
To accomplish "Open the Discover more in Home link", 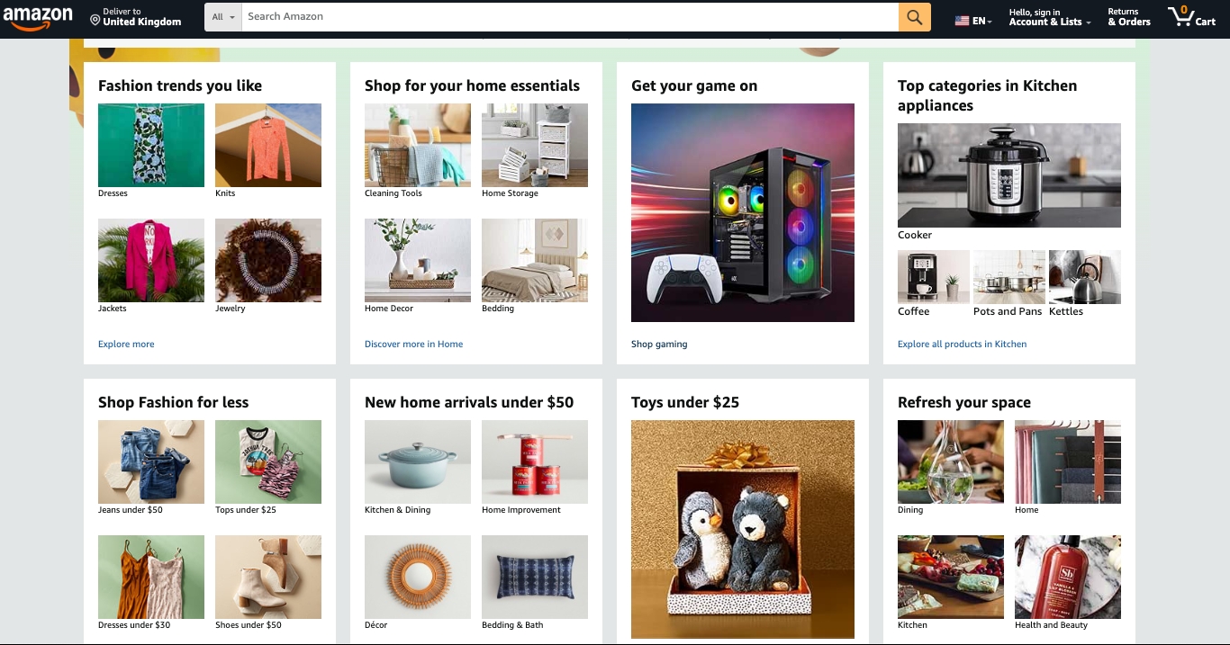I will point(413,344).
